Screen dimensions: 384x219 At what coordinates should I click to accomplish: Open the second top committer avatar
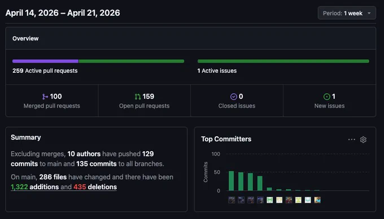241,200
